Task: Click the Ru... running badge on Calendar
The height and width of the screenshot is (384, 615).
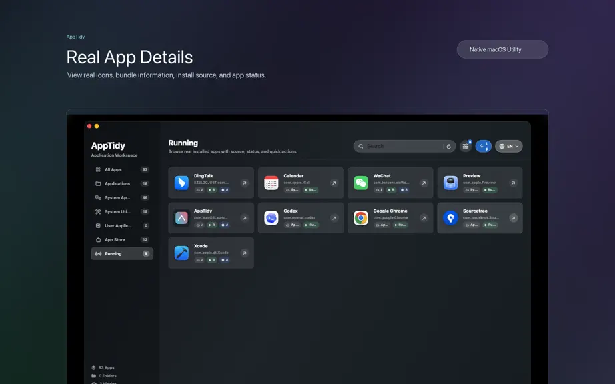Action: coord(310,190)
